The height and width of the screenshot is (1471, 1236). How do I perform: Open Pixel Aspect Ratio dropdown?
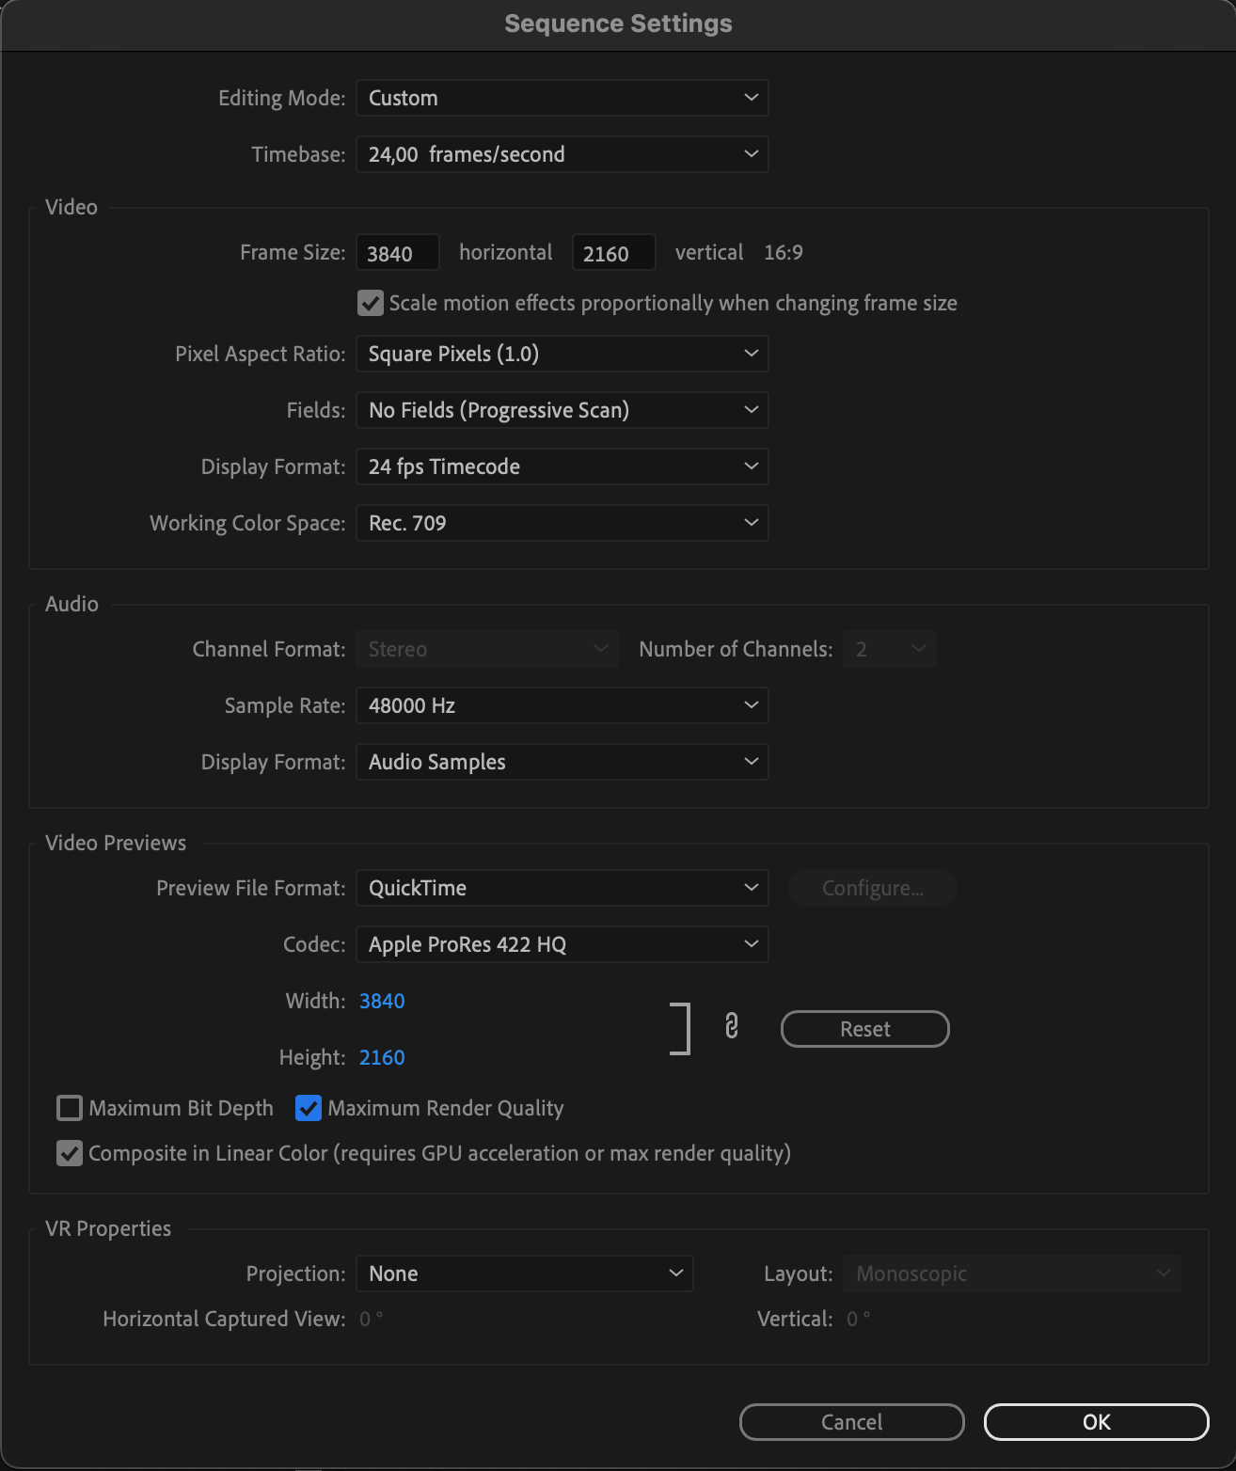click(562, 354)
